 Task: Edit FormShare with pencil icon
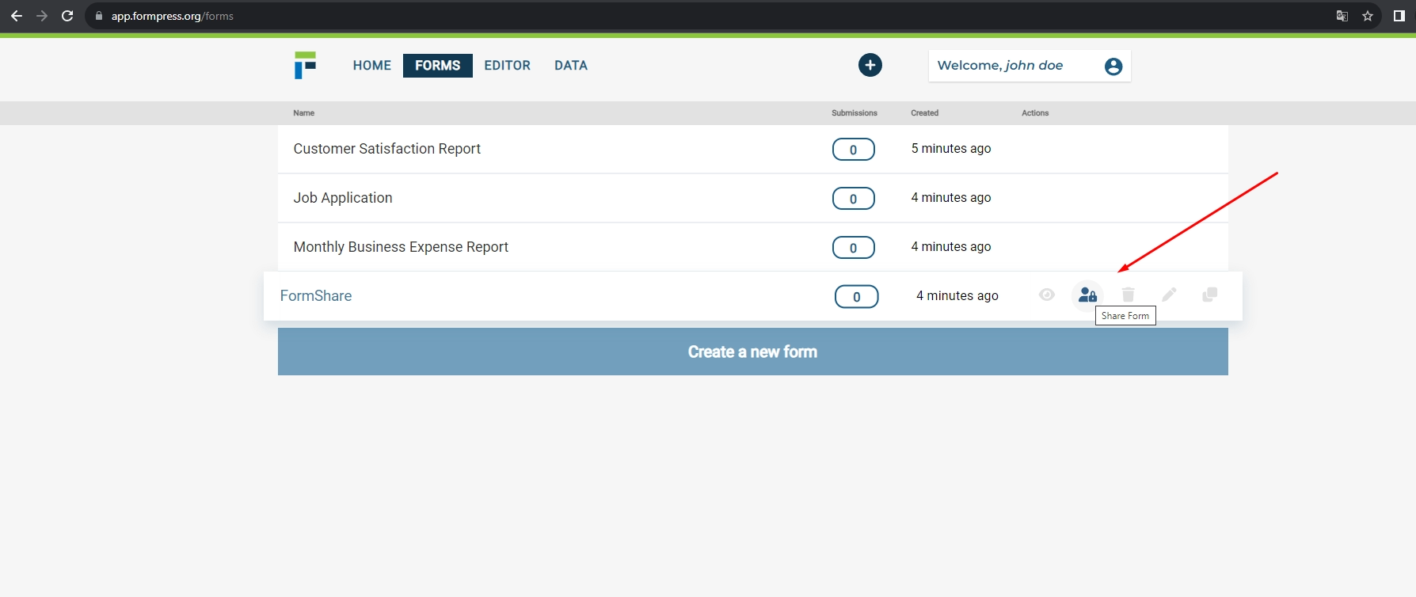(1170, 295)
